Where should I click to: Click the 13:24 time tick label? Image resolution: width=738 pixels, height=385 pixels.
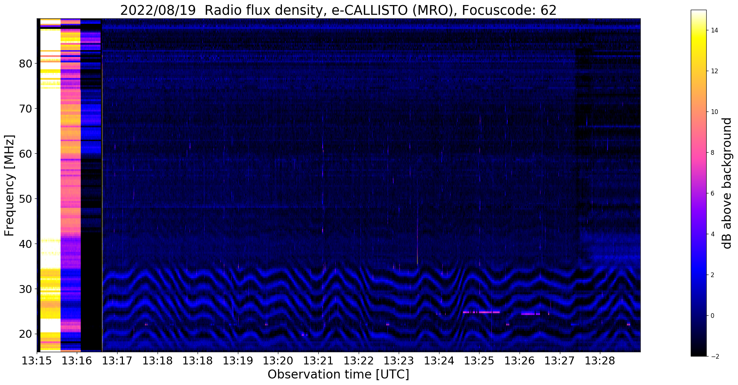point(439,361)
